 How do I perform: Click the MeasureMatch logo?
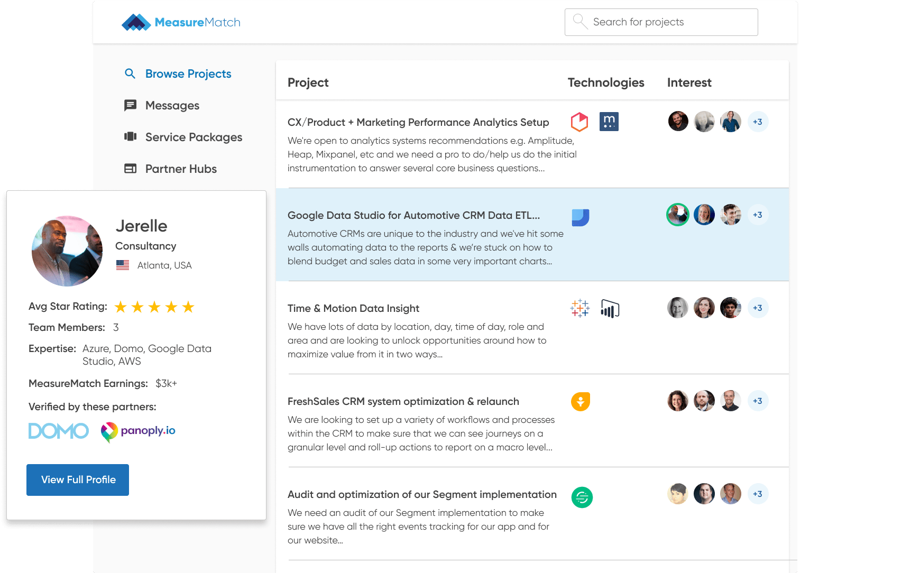[x=181, y=22]
